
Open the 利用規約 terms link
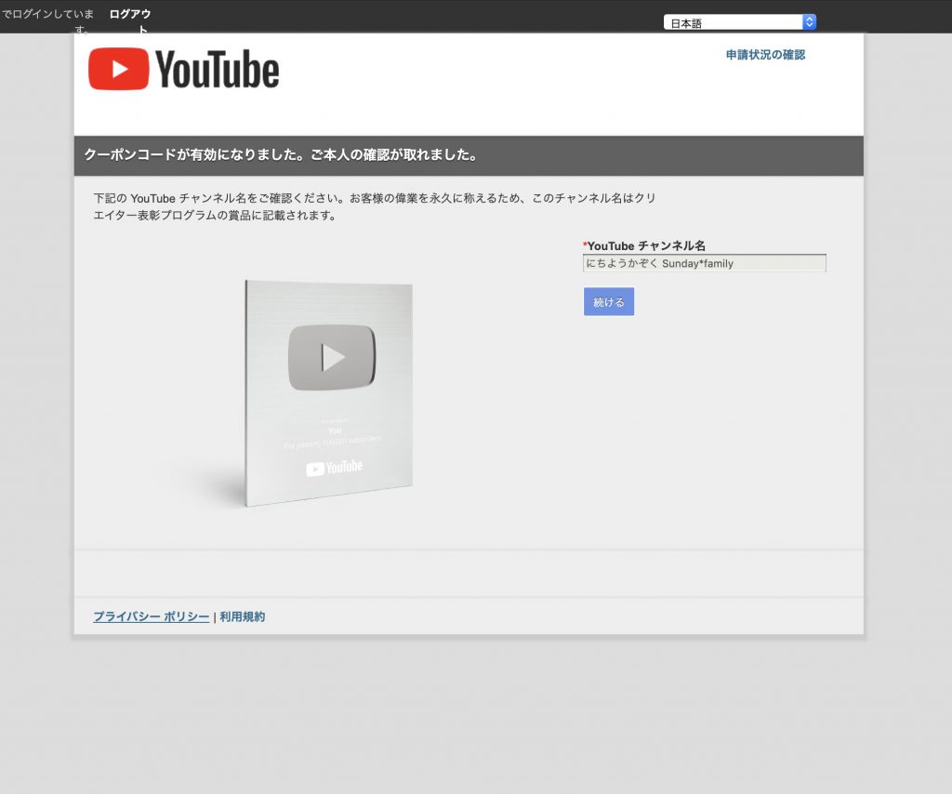(x=243, y=616)
